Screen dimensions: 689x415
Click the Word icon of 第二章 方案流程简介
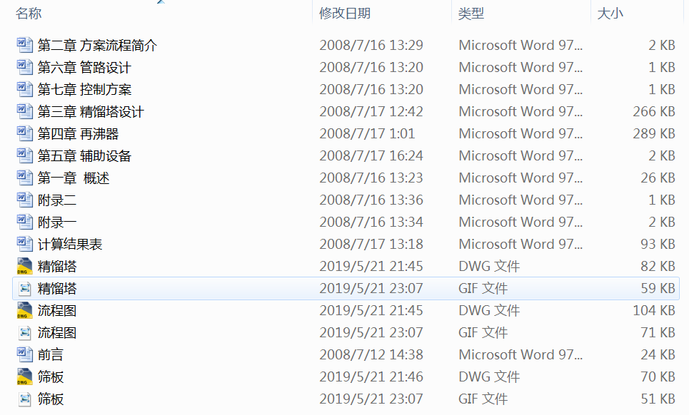pyautogui.click(x=24, y=45)
